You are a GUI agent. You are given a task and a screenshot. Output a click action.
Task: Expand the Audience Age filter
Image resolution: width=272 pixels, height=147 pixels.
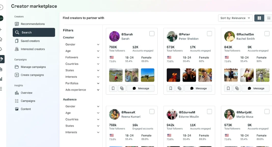pos(82,113)
